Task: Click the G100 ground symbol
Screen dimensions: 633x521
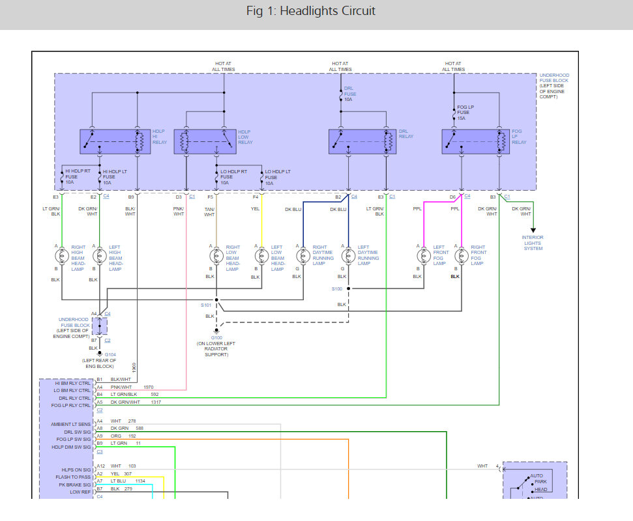Action: [216, 331]
